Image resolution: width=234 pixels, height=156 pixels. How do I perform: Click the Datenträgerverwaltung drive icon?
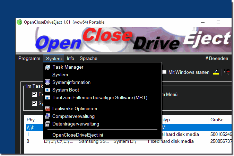point(47,124)
